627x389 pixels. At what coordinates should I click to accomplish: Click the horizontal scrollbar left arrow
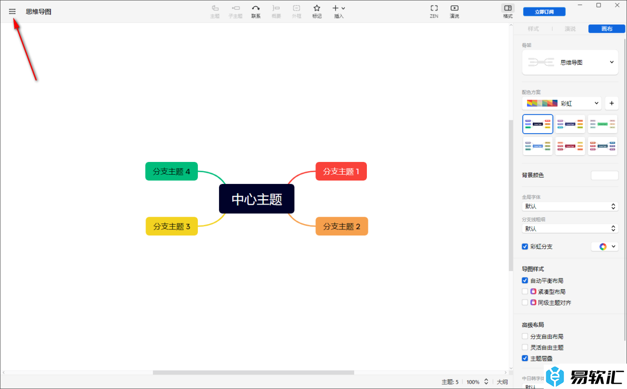(3, 372)
